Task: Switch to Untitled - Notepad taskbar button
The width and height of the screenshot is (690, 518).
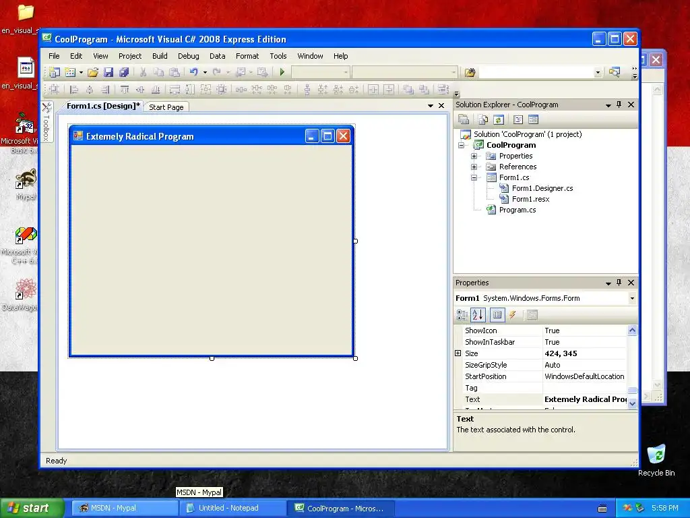Action: [x=233, y=508]
